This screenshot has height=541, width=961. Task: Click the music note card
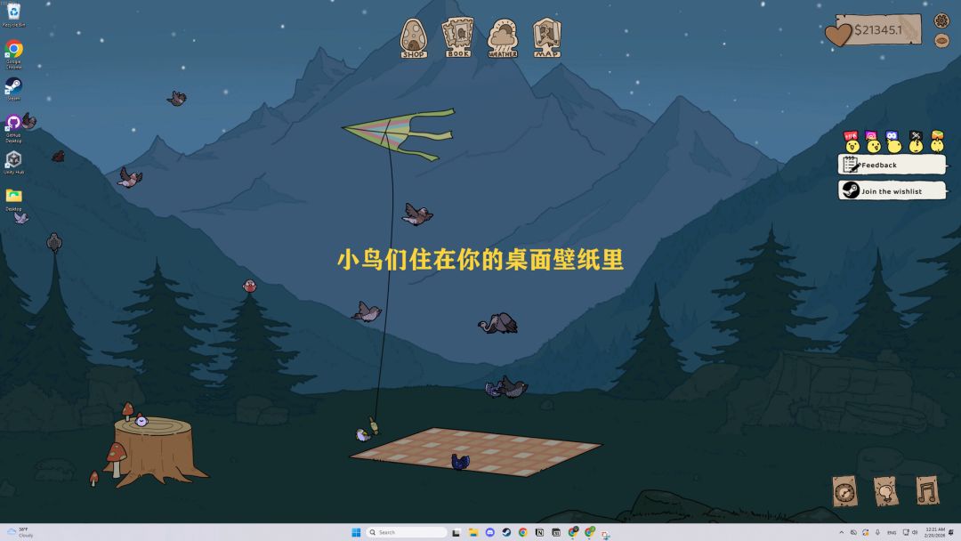(926, 490)
